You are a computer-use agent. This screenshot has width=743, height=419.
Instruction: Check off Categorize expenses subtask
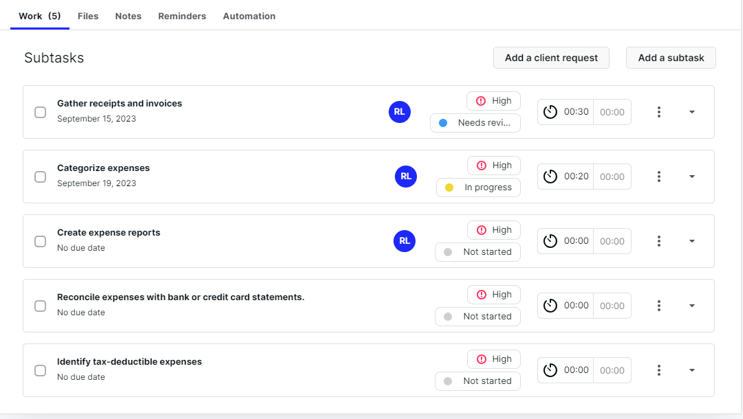pos(41,177)
